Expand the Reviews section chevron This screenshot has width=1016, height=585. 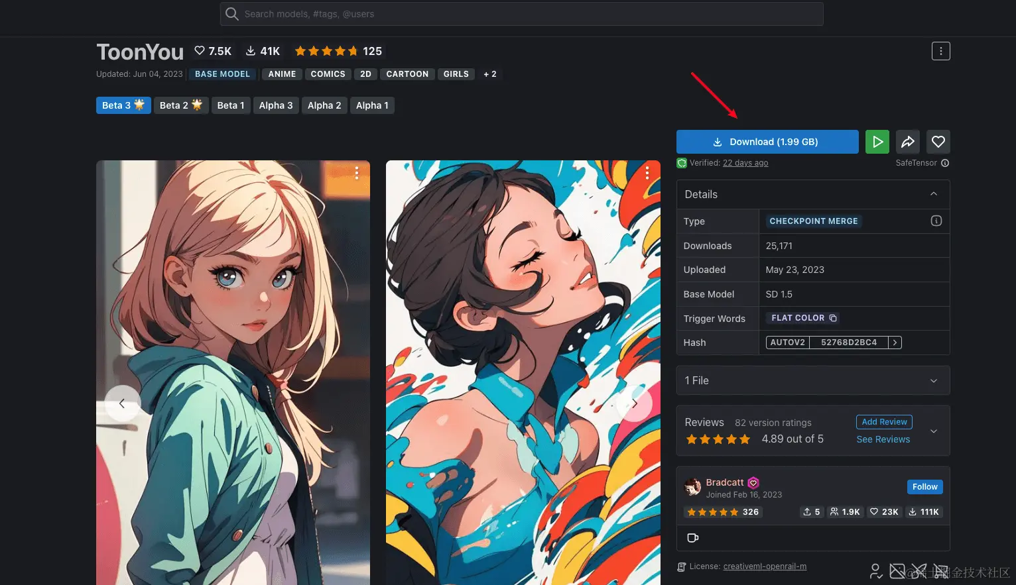click(934, 431)
